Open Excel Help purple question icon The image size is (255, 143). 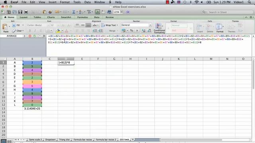tap(128, 12)
